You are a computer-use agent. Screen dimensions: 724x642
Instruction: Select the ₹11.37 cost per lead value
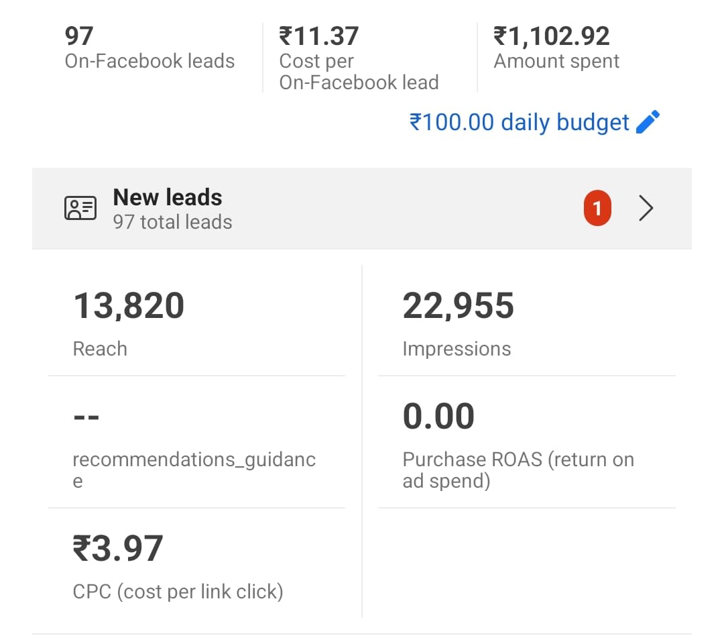click(x=319, y=36)
